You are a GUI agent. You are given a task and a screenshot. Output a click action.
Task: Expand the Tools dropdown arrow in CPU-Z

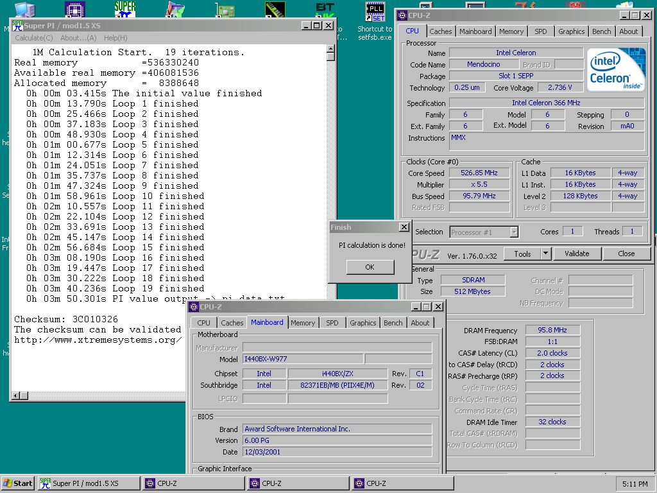pos(545,254)
